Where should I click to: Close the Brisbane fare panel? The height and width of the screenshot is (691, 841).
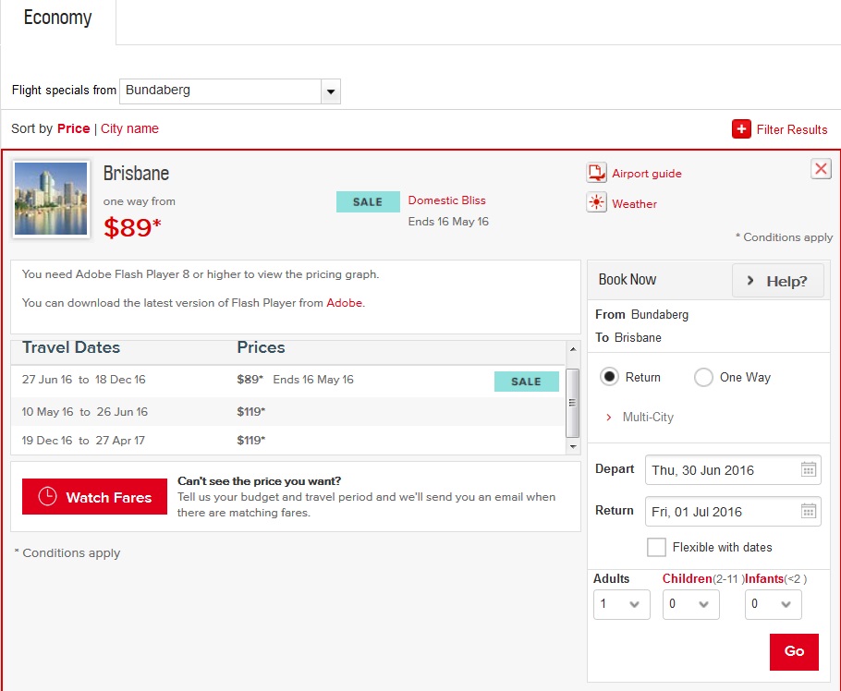click(821, 168)
